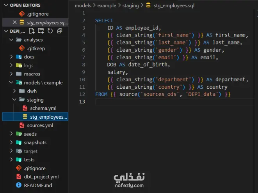Image resolution: width=258 pixels, height=193 pixels.
Task: Select stg_employees.sql breadcrumb segment
Action: 174,6
